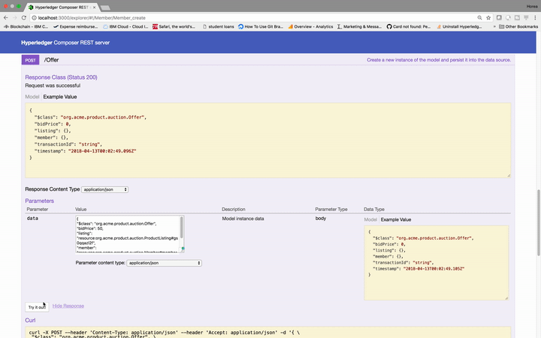The width and height of the screenshot is (541, 338).
Task: Reload the page with refresh icon
Action: click(24, 17)
